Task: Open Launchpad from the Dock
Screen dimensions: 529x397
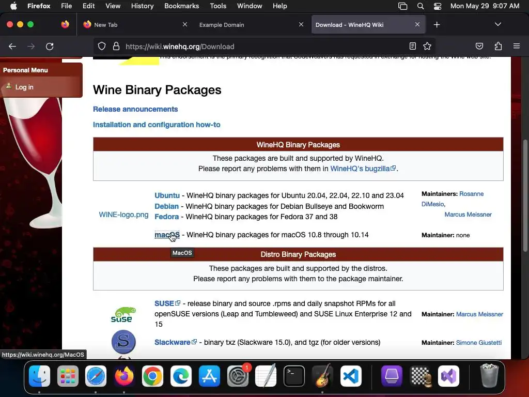Action: (68, 376)
